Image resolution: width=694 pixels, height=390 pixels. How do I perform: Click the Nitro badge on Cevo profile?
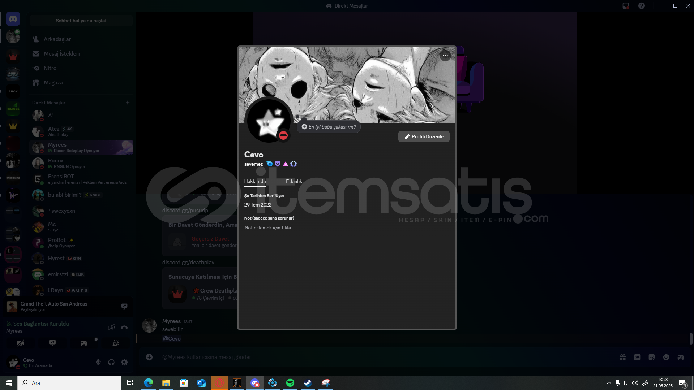pos(270,164)
